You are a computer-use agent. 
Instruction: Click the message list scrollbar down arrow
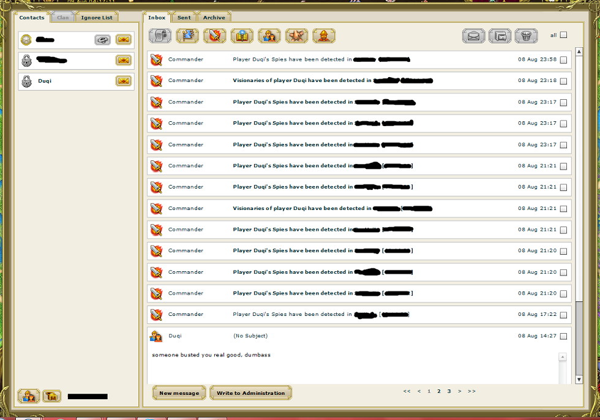(x=579, y=380)
